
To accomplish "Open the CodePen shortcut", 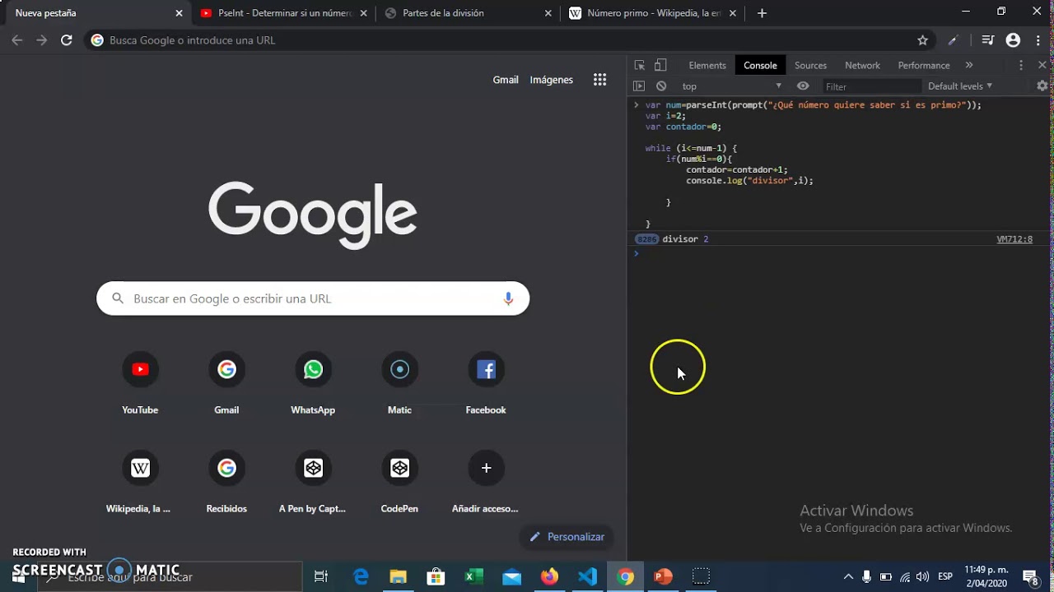I will coord(399,482).
